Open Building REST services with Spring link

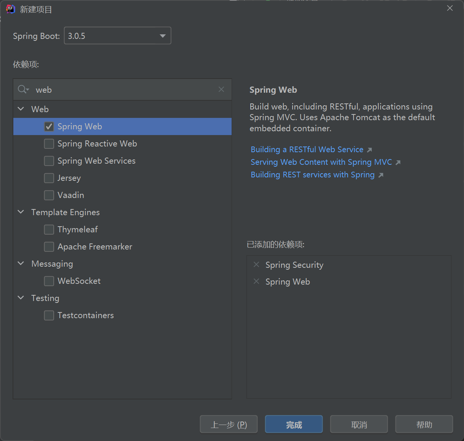click(312, 175)
